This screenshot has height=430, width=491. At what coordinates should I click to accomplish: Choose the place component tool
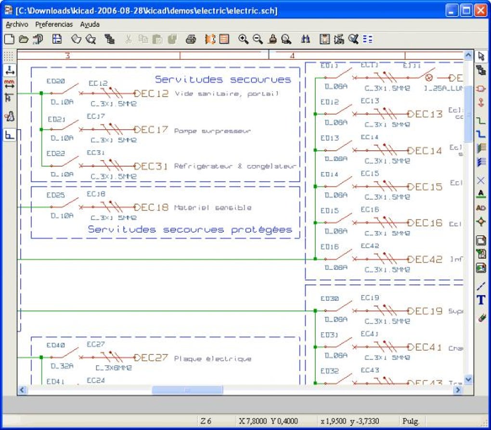coord(481,88)
